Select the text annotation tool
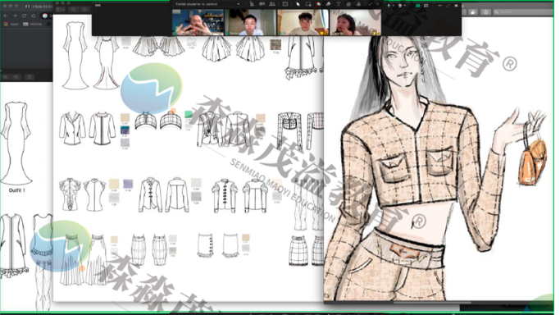 pyautogui.click(x=339, y=4)
